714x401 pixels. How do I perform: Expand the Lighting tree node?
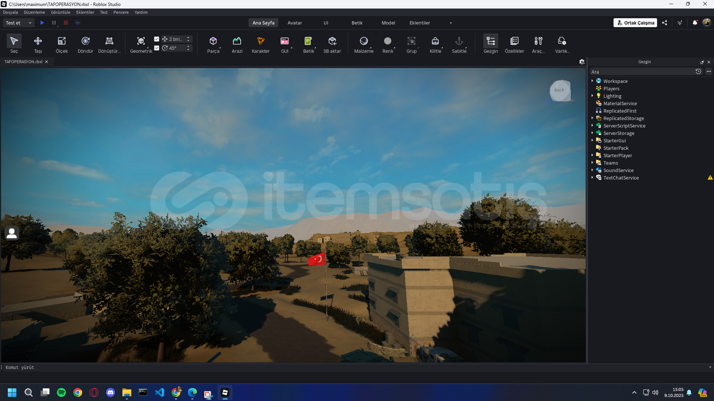[x=592, y=96]
